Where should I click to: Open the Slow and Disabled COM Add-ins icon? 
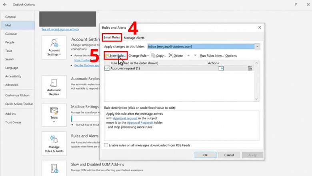click(54, 168)
